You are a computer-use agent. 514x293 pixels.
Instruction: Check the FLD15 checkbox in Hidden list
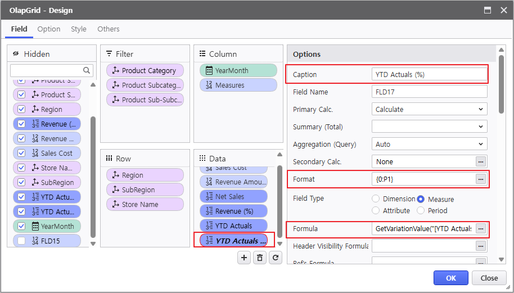point(21,241)
